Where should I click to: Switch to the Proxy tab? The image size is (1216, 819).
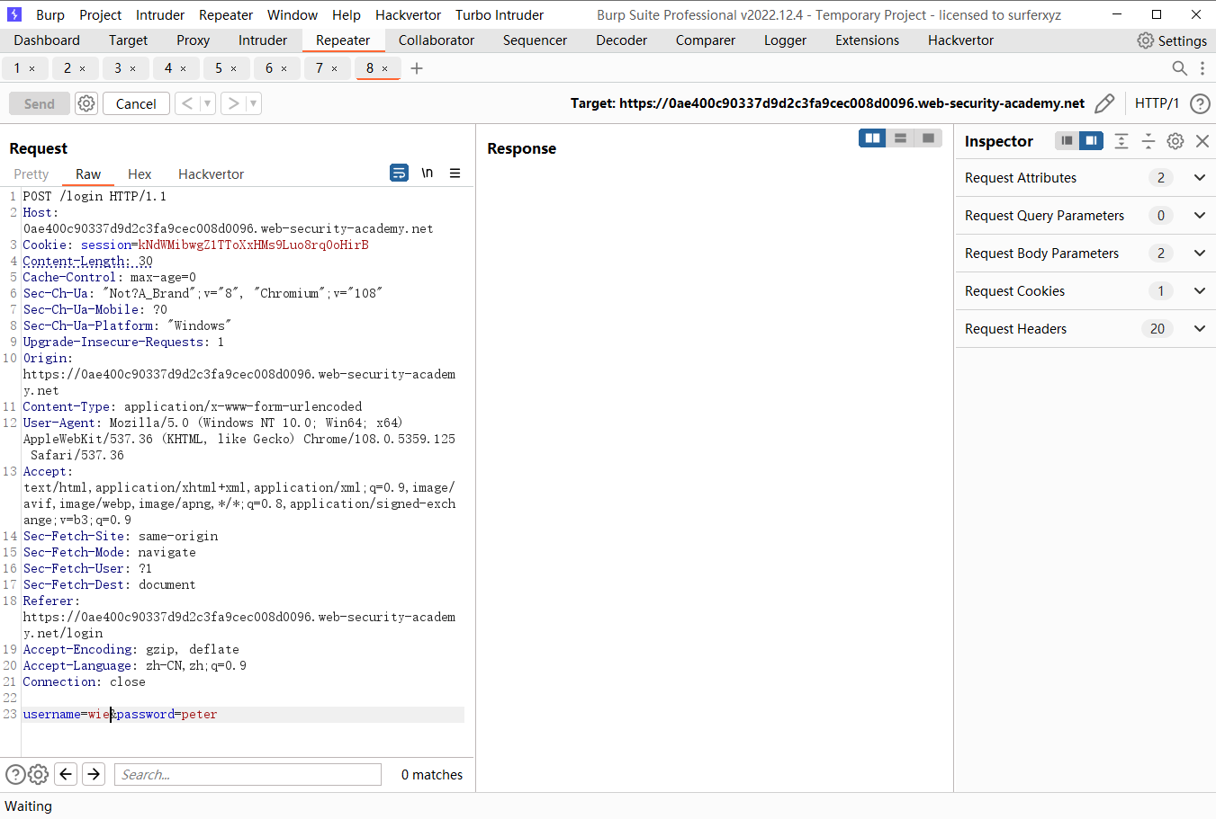193,40
